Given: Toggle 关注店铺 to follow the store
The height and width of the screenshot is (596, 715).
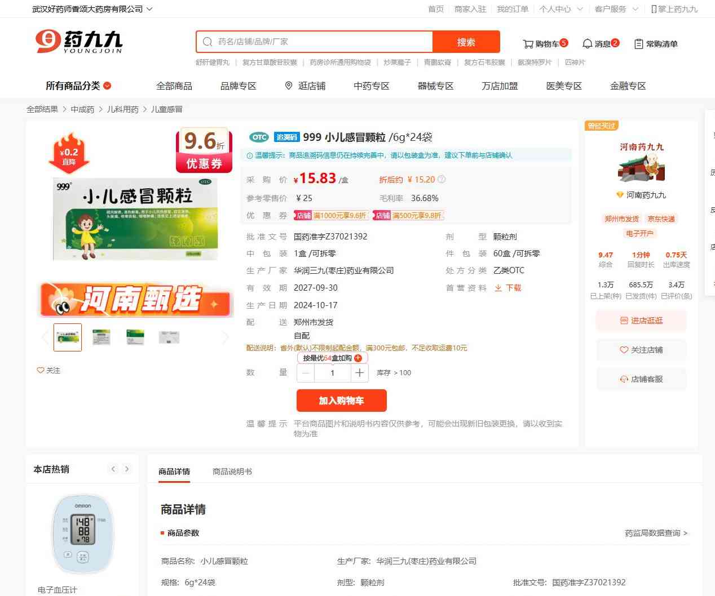Looking at the screenshot, I should pos(641,350).
